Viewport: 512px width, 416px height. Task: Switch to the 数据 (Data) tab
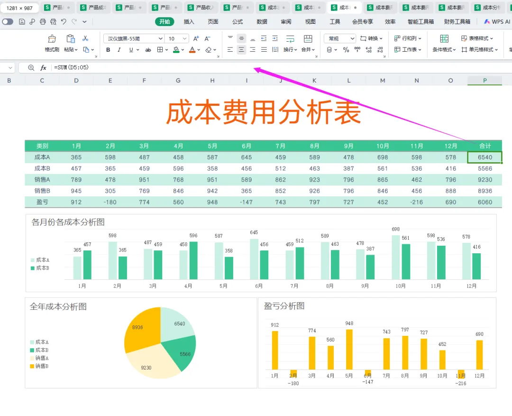click(x=262, y=22)
